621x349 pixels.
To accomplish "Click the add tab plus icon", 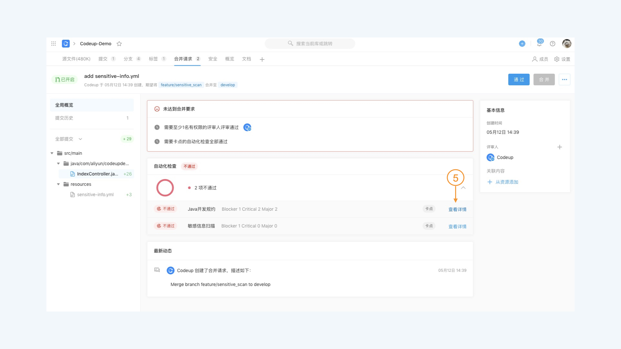I will [x=262, y=59].
